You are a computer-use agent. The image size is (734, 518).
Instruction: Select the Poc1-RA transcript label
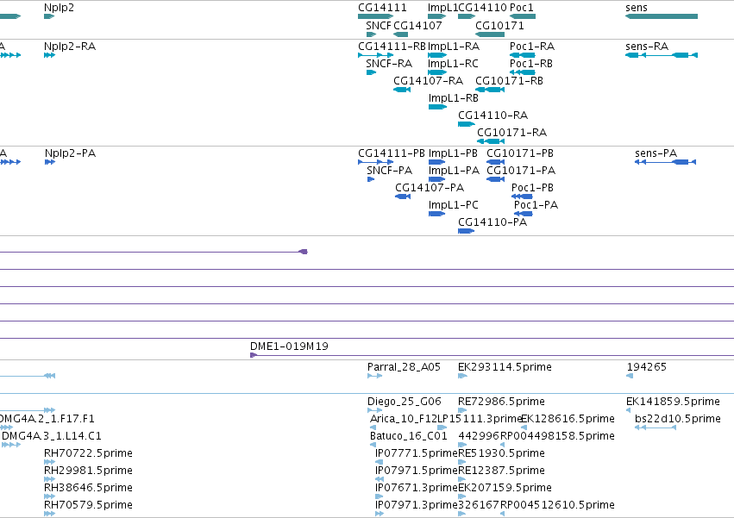click(532, 47)
